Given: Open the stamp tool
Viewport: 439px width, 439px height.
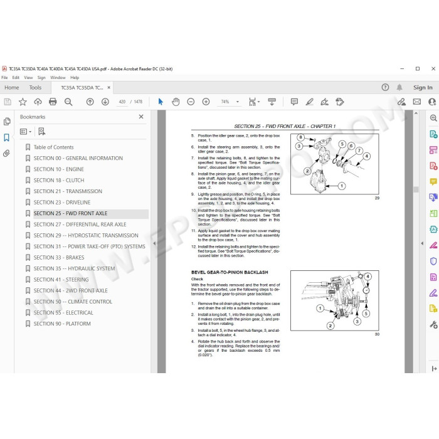Looking at the screenshot, I should tap(340, 102).
